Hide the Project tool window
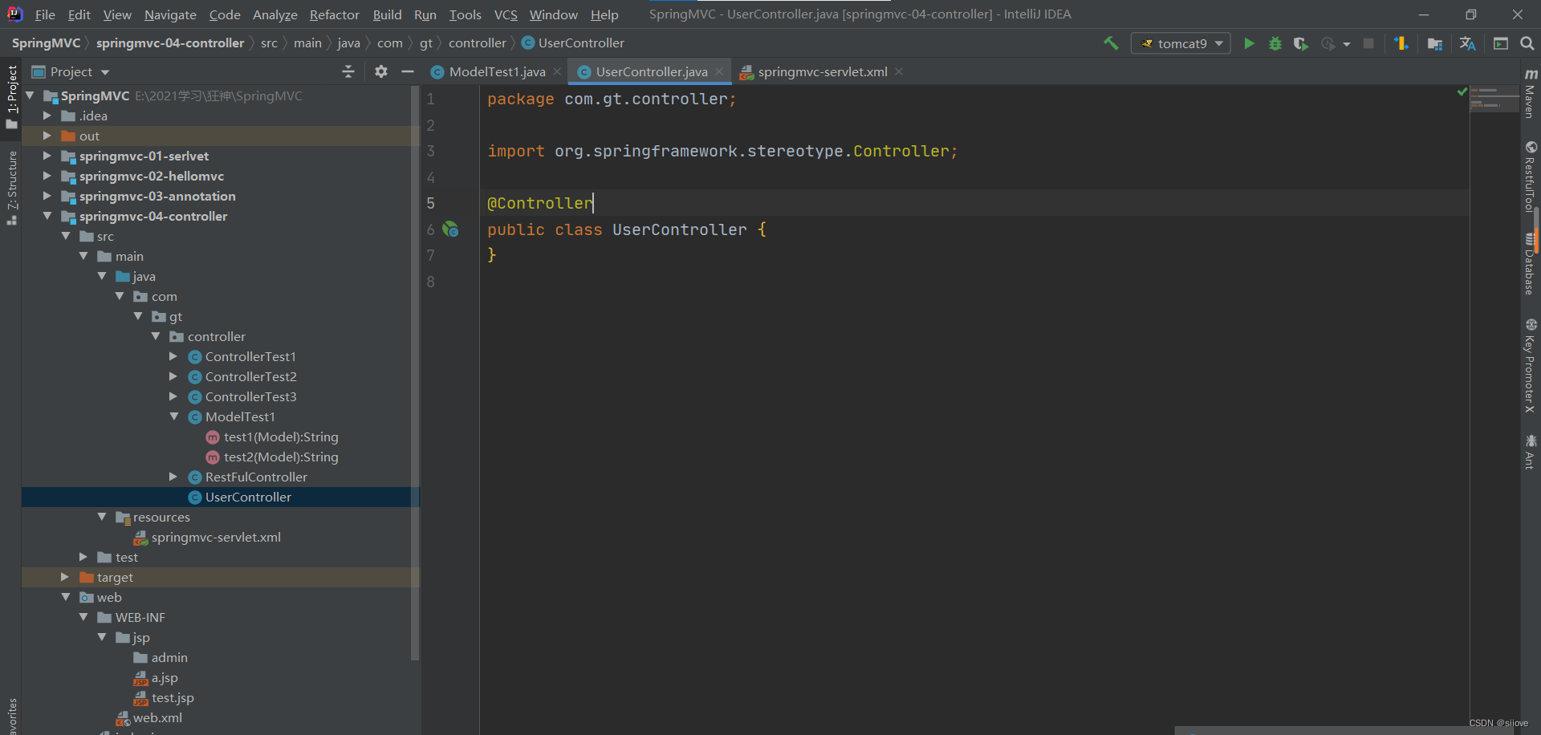 [x=408, y=71]
